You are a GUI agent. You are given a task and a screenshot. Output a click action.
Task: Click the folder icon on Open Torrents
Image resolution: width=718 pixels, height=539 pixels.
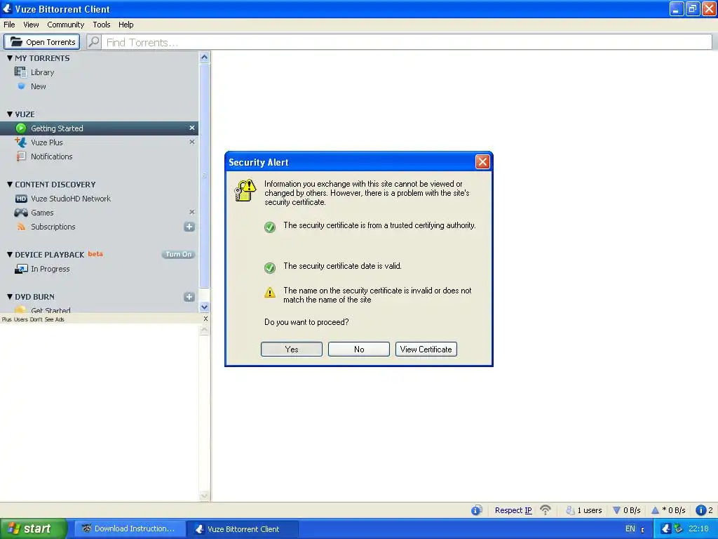17,41
